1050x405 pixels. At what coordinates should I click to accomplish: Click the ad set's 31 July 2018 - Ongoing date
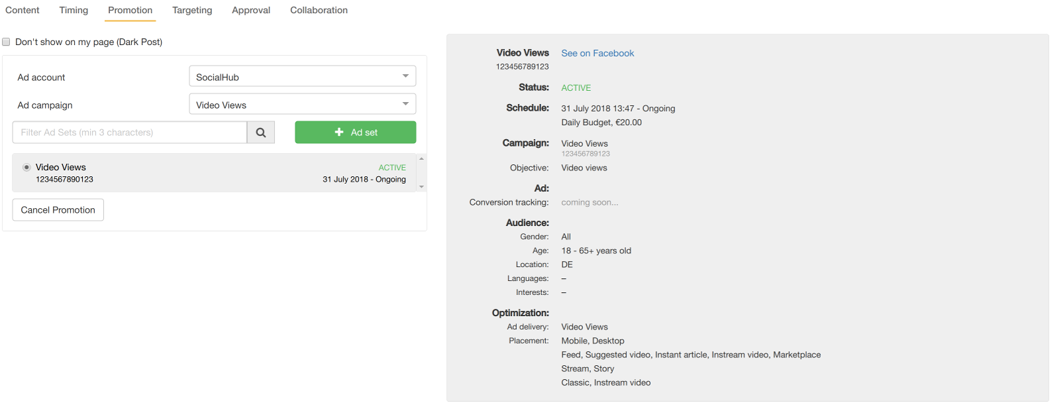point(364,180)
